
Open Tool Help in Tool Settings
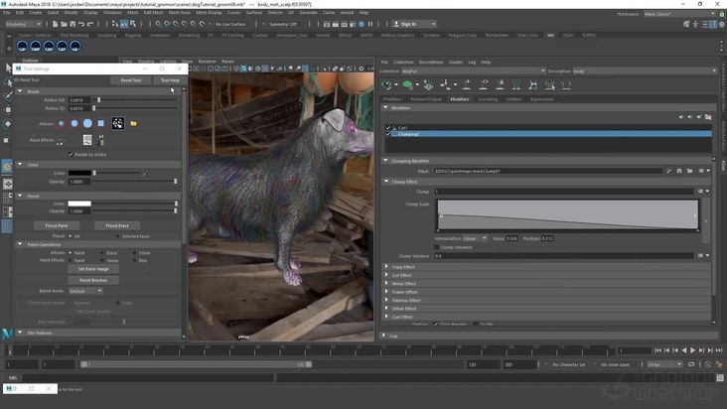[x=170, y=80]
